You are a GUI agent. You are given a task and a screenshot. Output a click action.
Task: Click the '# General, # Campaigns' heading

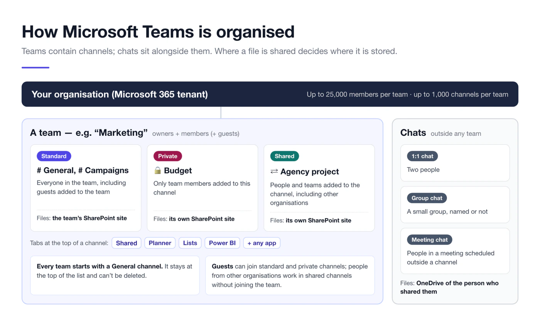(83, 170)
